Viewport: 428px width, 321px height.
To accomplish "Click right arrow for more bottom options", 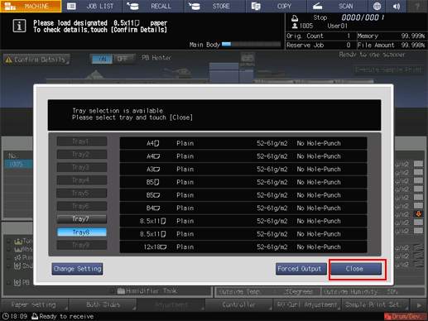I will 419,305.
